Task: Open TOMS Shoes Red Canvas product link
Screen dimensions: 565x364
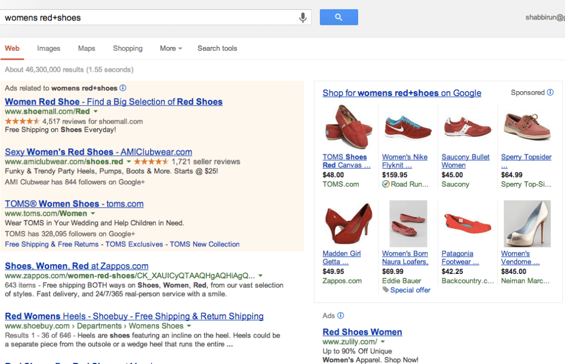Action: 347,161
